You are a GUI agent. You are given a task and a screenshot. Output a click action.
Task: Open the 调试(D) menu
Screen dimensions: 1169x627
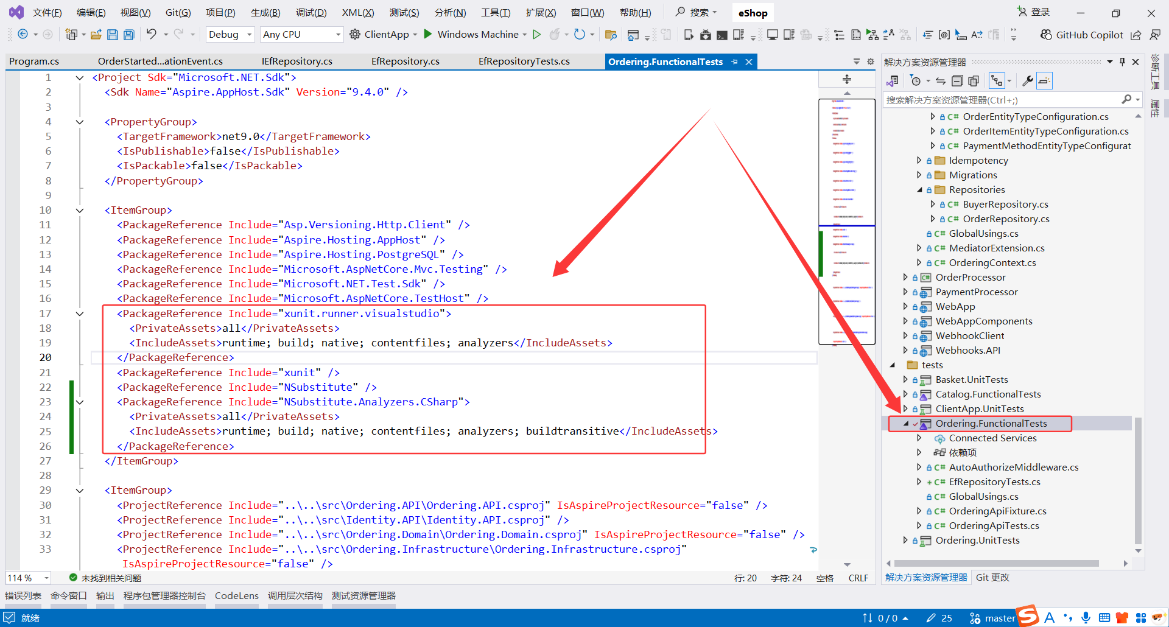pyautogui.click(x=311, y=13)
